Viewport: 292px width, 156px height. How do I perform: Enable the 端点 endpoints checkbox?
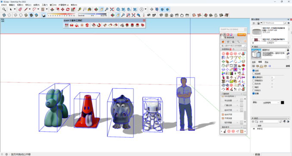point(253,87)
